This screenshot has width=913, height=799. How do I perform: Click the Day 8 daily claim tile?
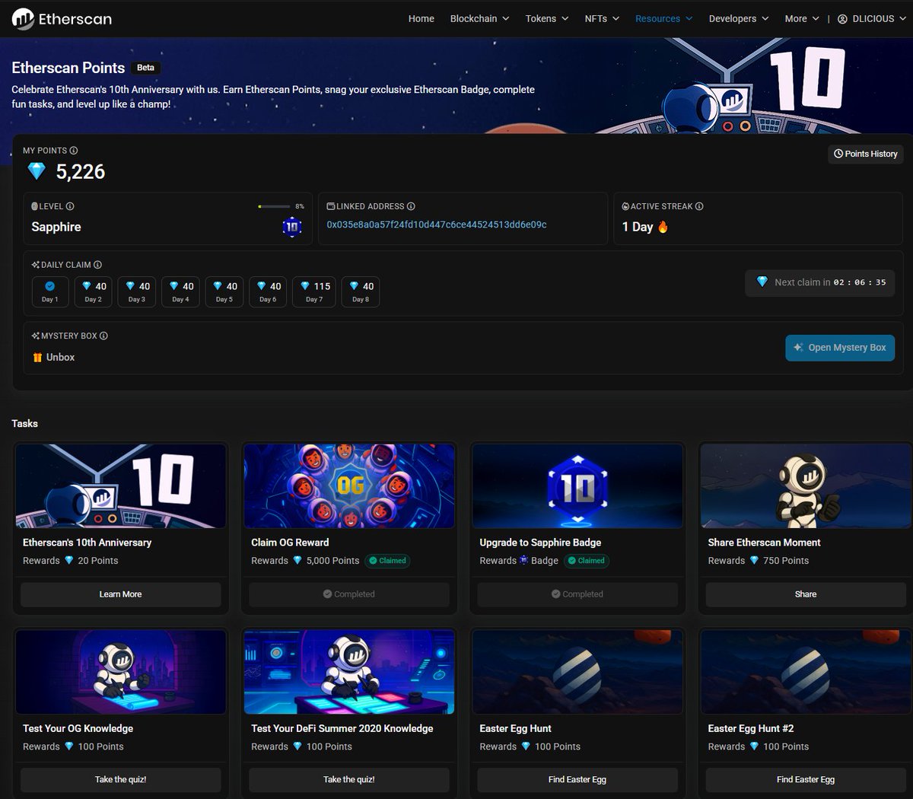pyautogui.click(x=361, y=291)
